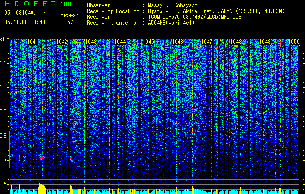Click the 0.9 kHz axis tick label
The height and width of the screenshot is (194, 305).
pos(4,112)
